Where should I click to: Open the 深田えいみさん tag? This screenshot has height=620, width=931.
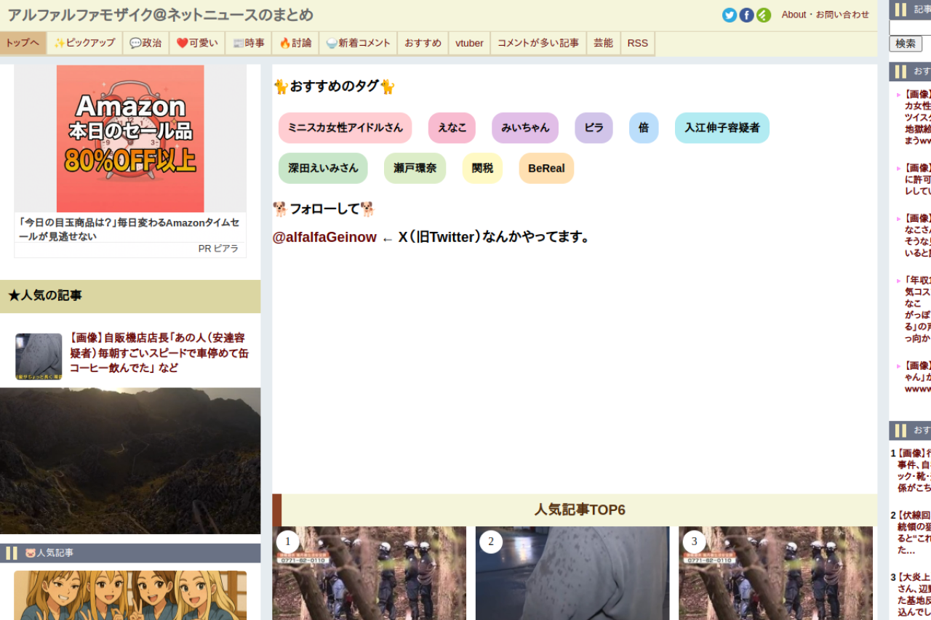pyautogui.click(x=324, y=169)
